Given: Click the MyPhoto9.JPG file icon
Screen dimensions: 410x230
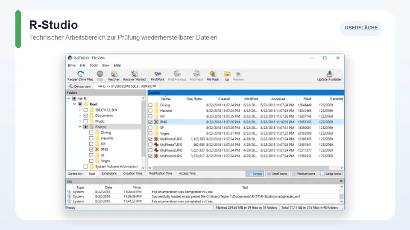Looking at the screenshot, I should coord(156,156).
